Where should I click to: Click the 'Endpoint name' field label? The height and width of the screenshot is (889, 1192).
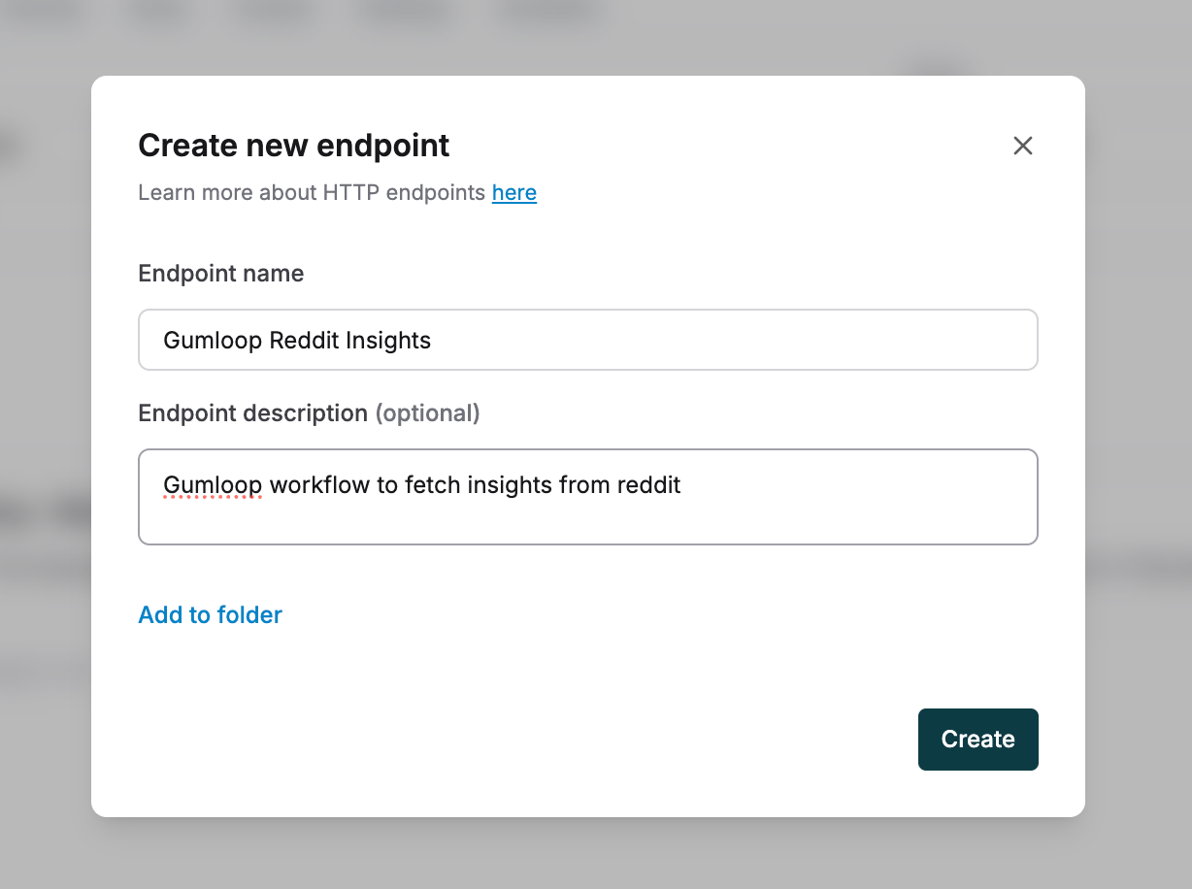pyautogui.click(x=220, y=274)
